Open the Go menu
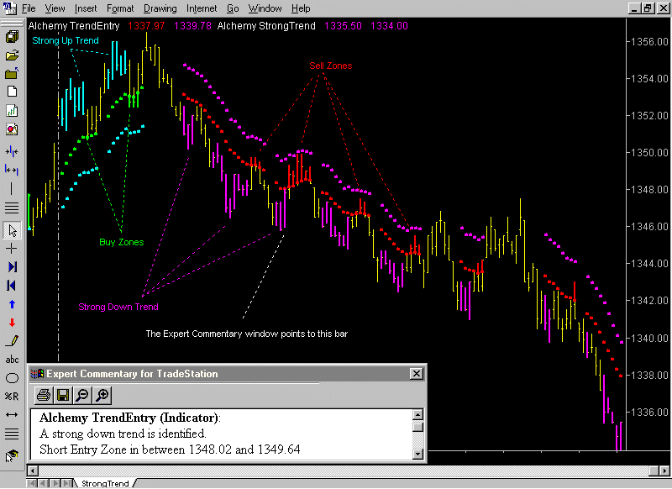672x489 pixels. click(233, 8)
